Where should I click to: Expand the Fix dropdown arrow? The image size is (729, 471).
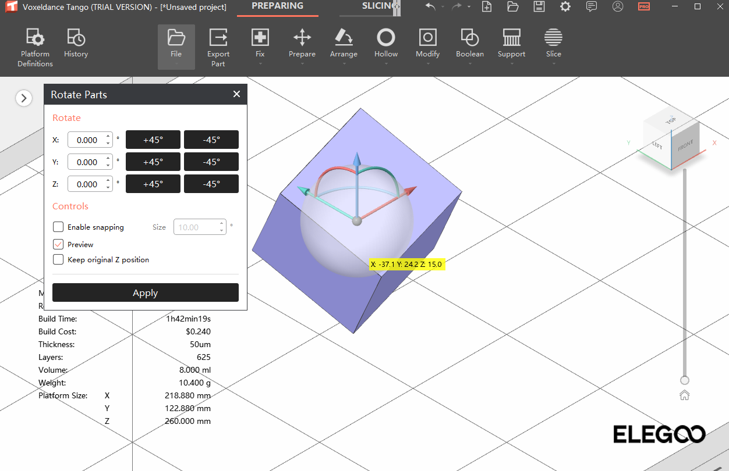pos(260,64)
